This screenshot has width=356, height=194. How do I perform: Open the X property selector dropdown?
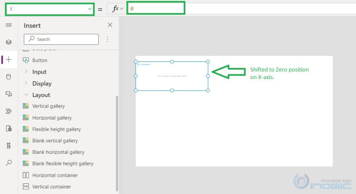click(x=50, y=9)
